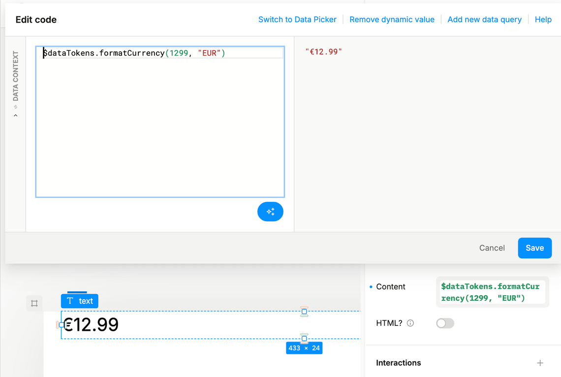Click the AI sparkle assist button
The image size is (561, 377).
[270, 211]
